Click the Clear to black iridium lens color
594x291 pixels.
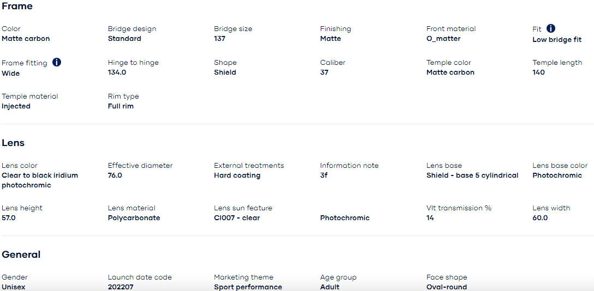(40, 175)
